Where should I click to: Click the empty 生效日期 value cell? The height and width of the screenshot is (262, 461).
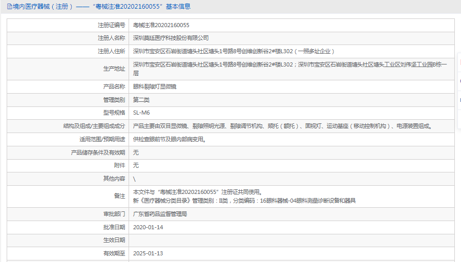(x=291, y=241)
